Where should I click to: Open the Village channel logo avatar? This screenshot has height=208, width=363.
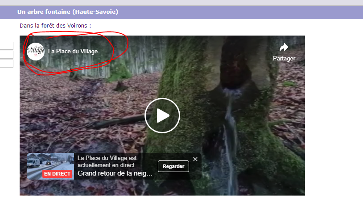tap(36, 52)
